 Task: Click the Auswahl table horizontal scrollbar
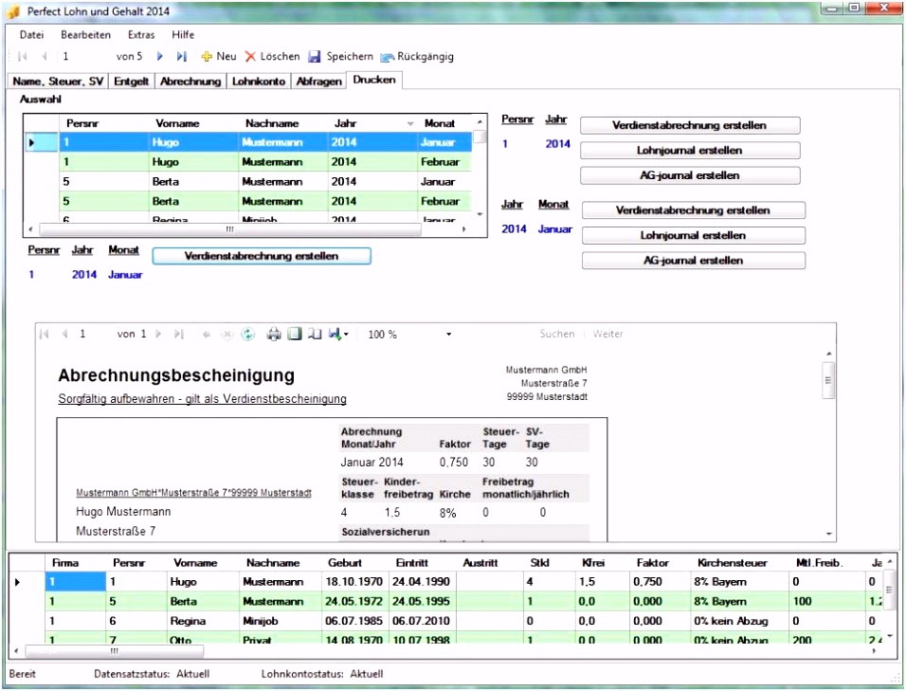[x=230, y=229]
